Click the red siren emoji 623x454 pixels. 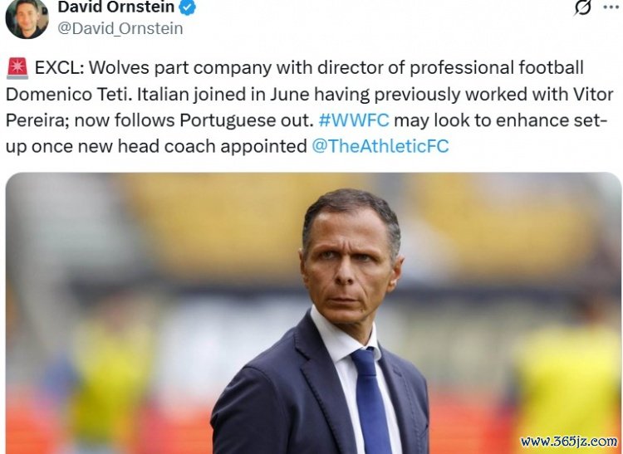[17, 67]
